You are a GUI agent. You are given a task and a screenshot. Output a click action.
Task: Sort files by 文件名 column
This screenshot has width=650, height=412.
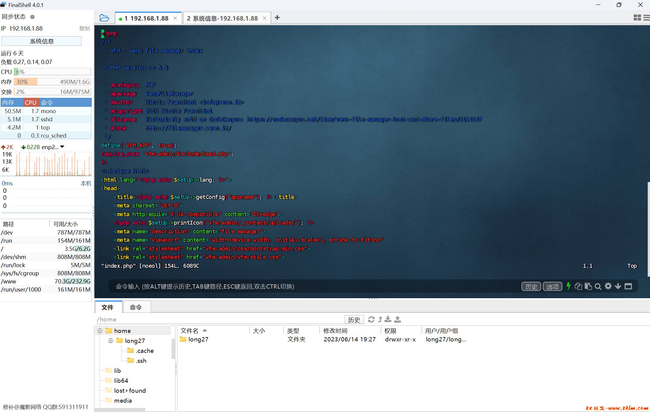[190, 331]
